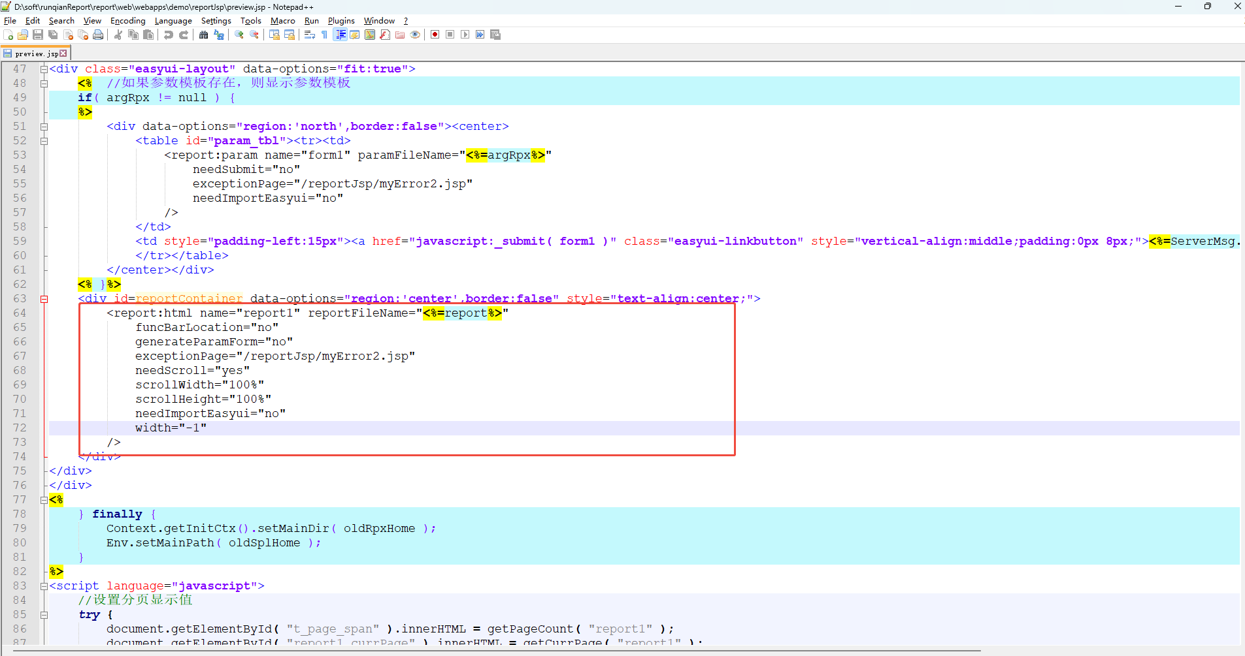The image size is (1245, 656).
Task: Click the Open file folder icon
Action: [23, 35]
